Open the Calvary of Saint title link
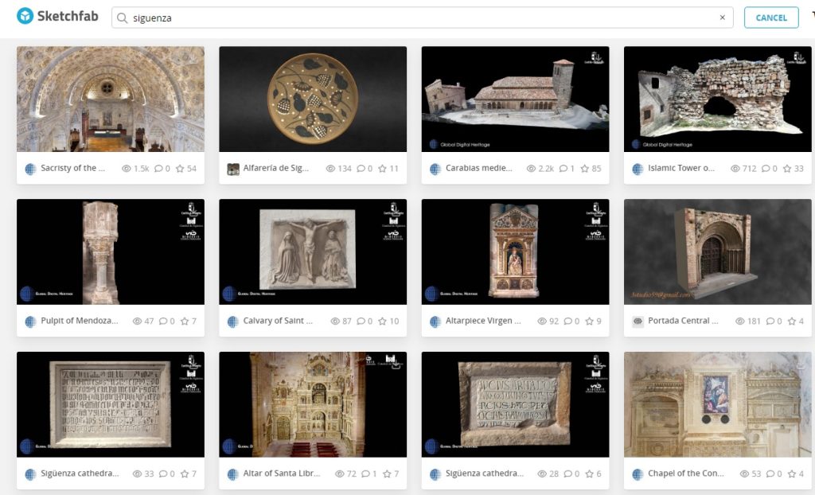The height and width of the screenshot is (495, 815). tap(278, 321)
